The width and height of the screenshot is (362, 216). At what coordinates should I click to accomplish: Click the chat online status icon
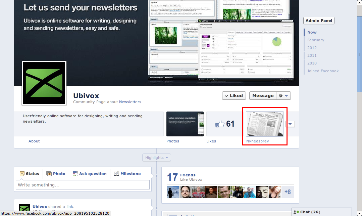[x=296, y=212]
